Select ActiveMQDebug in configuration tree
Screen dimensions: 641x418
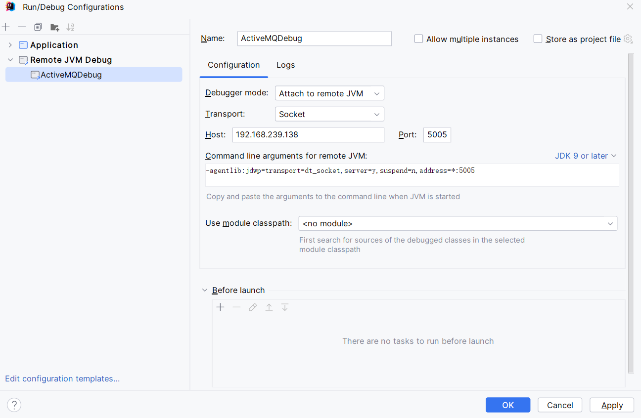tap(94, 75)
